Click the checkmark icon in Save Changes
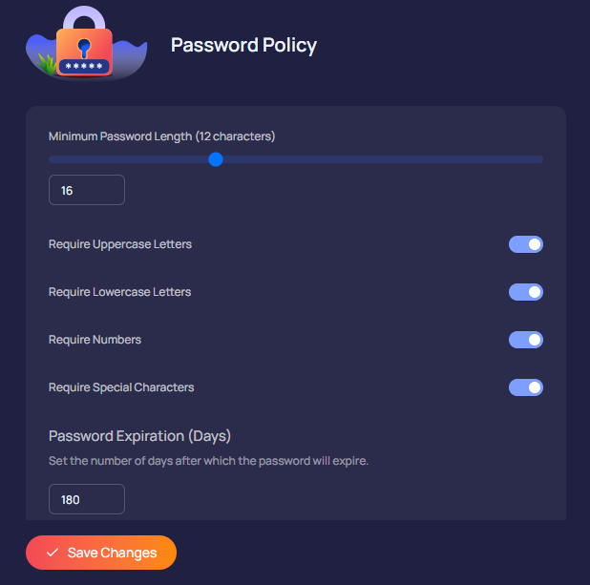The height and width of the screenshot is (585, 590). (53, 553)
